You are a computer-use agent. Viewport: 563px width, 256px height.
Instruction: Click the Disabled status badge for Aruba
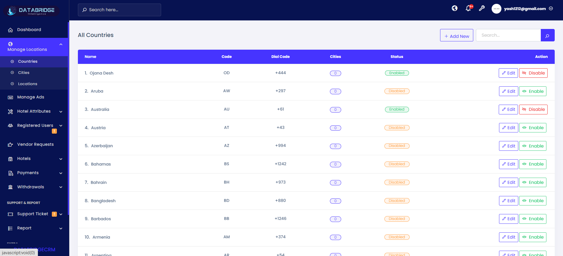point(397,91)
